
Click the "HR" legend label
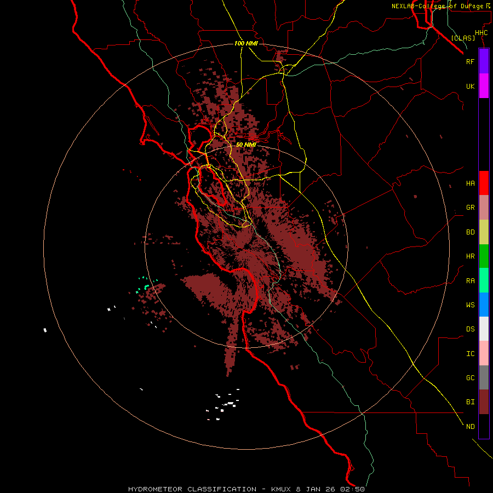470,256
